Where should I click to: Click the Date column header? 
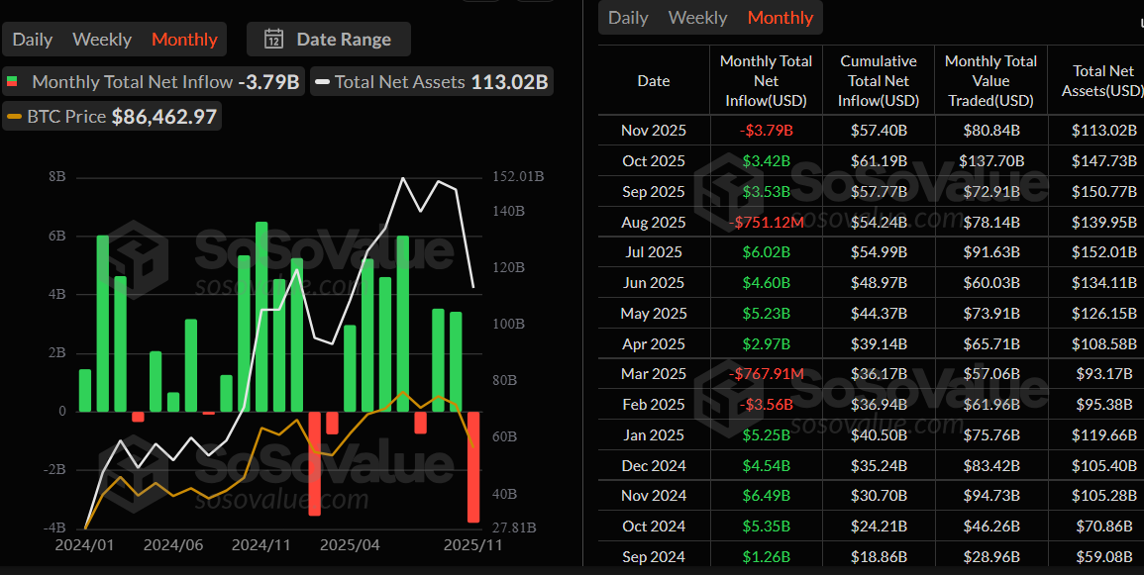tap(654, 81)
